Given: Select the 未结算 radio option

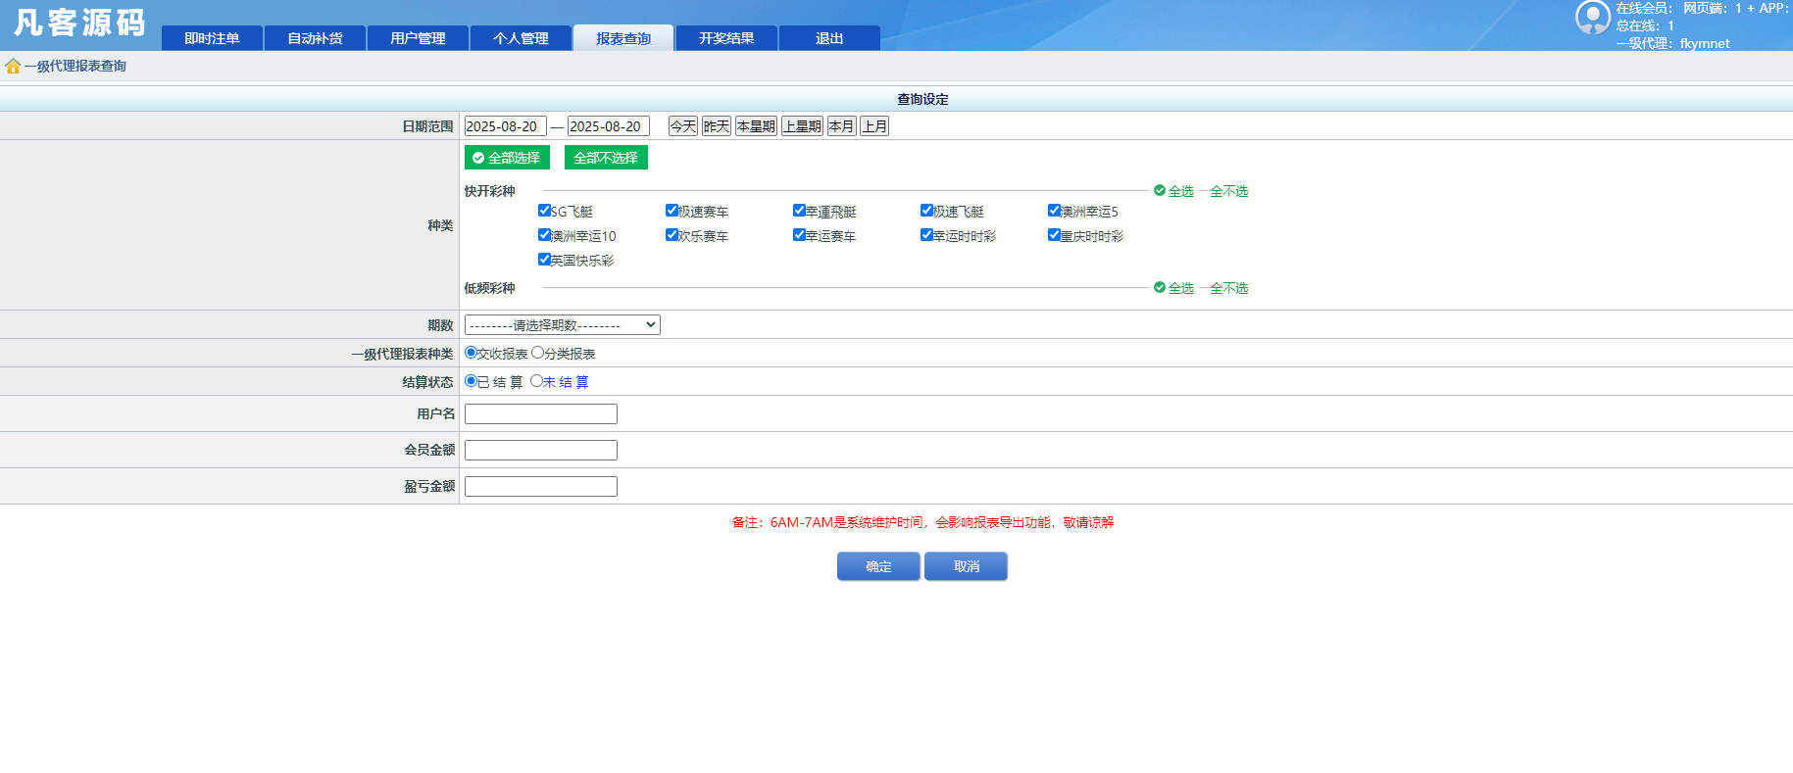Looking at the screenshot, I should [x=536, y=381].
